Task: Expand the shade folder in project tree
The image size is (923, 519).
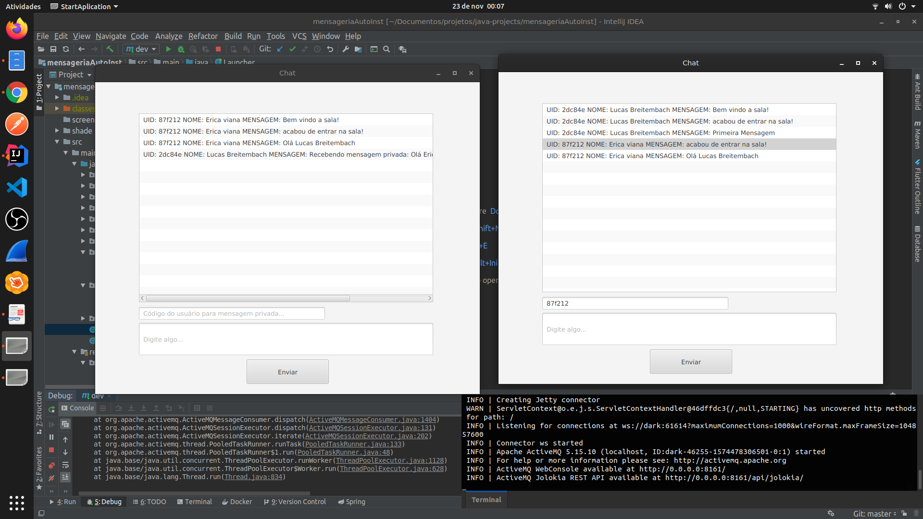Action: pyautogui.click(x=57, y=131)
